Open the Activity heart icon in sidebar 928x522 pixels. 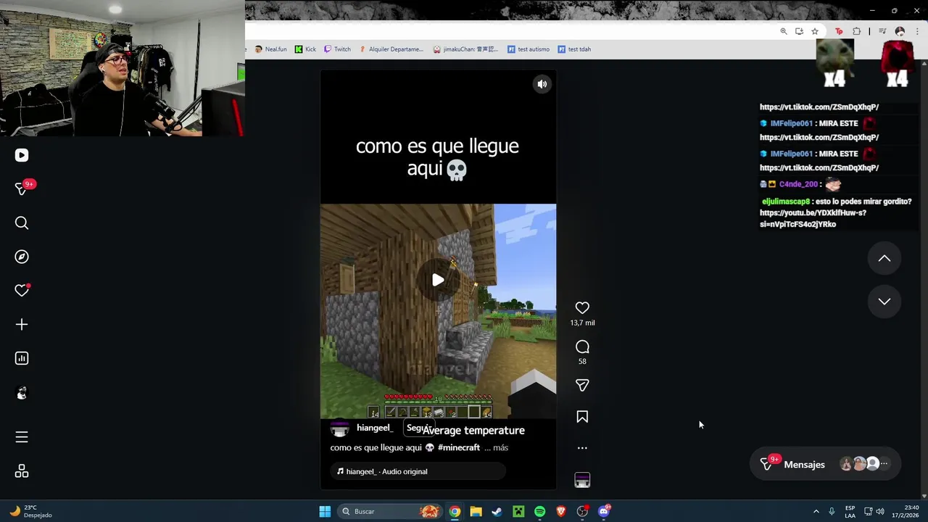tap(22, 290)
